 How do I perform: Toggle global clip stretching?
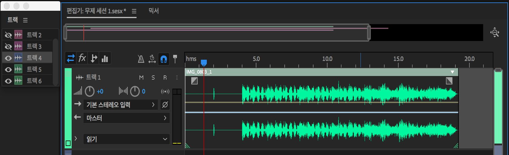point(152,59)
